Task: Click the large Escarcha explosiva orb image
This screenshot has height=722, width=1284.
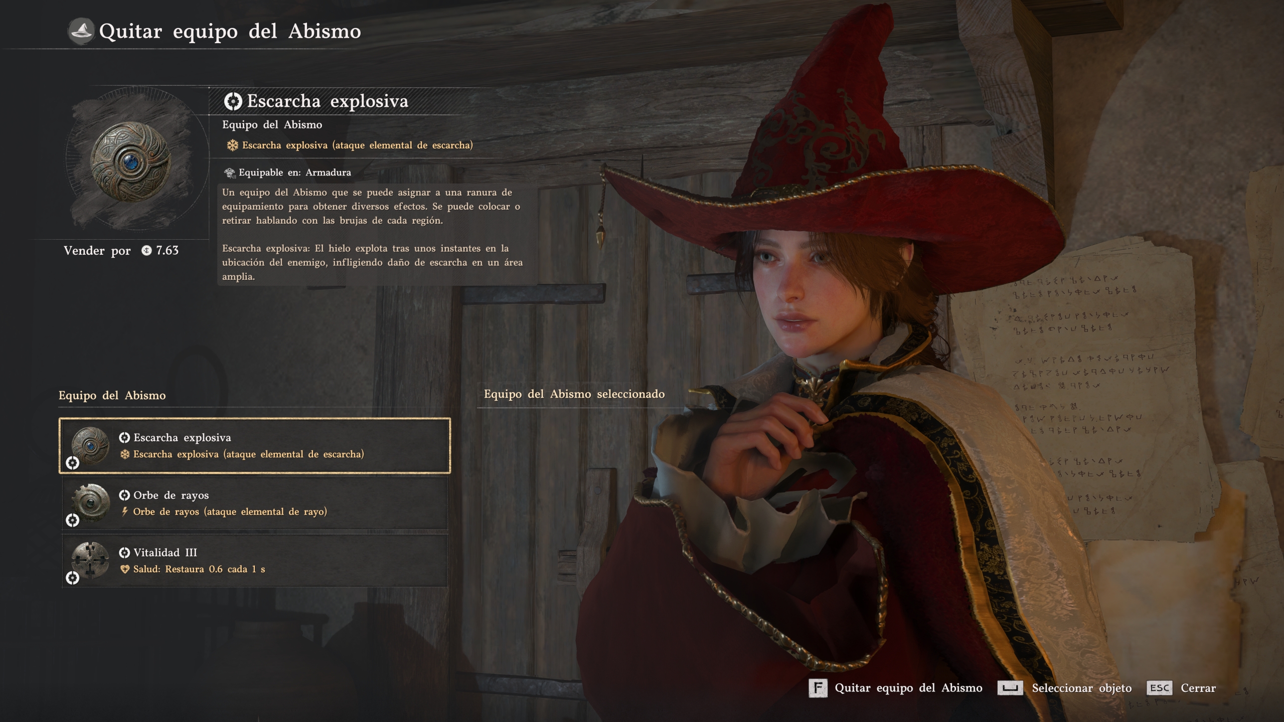Action: point(130,161)
